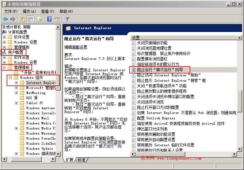Go up one level via folder icon

click(23, 19)
